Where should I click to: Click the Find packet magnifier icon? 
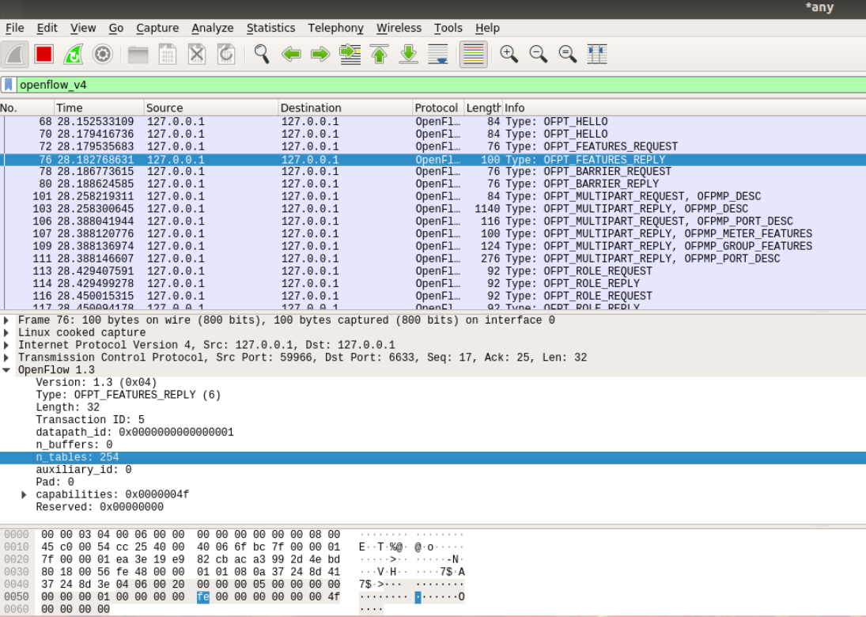(x=262, y=55)
